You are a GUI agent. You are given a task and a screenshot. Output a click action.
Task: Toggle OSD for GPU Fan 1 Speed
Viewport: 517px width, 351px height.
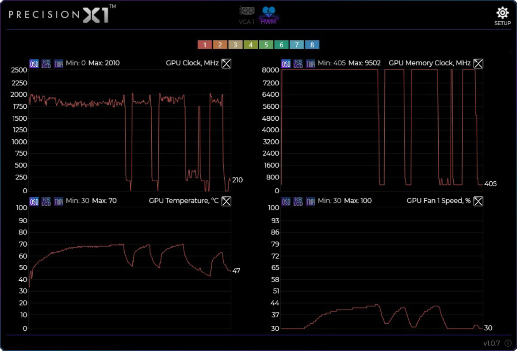(286, 202)
